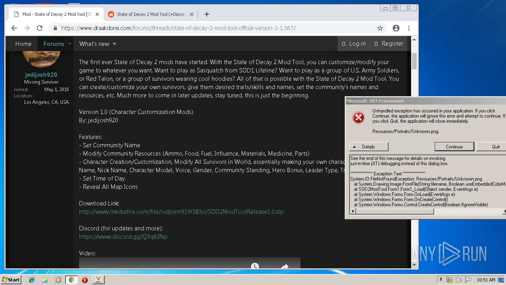Open the volume speaker tray icon

(x=459, y=280)
